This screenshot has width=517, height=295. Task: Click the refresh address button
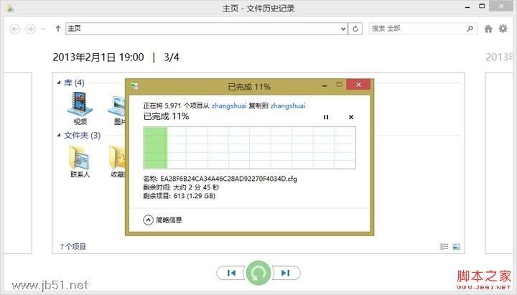click(355, 29)
